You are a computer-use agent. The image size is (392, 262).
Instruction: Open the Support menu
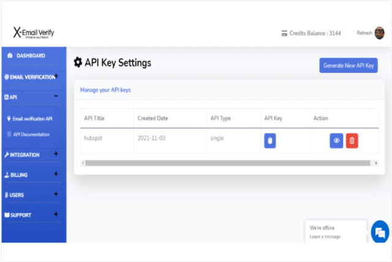(21, 215)
